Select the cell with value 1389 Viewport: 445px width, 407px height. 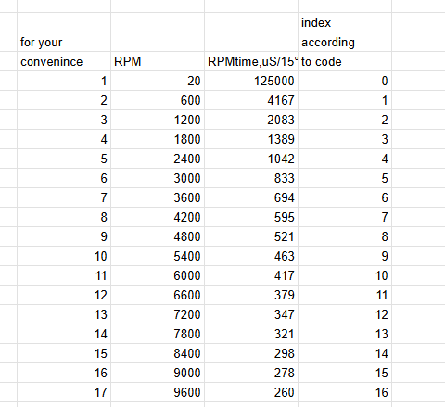click(x=251, y=139)
